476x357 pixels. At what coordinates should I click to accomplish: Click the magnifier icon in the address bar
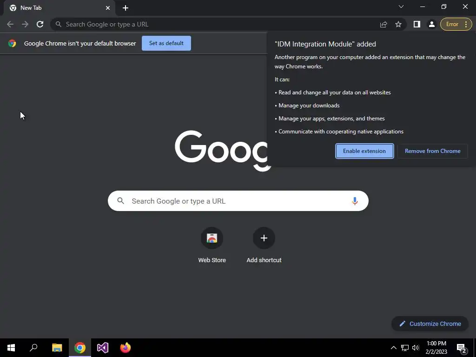pos(58,24)
